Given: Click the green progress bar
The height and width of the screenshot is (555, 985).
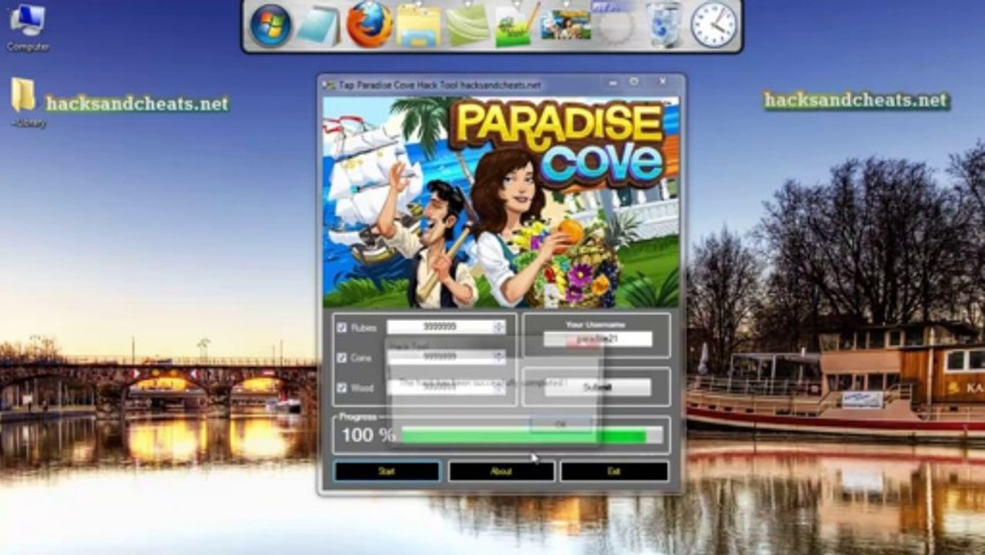Looking at the screenshot, I should point(532,436).
